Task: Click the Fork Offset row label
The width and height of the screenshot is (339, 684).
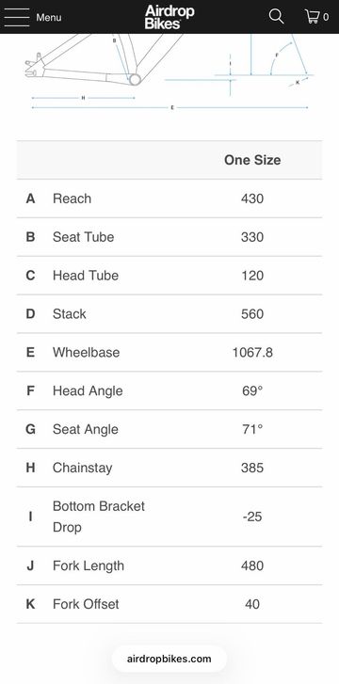Action: coord(86,604)
